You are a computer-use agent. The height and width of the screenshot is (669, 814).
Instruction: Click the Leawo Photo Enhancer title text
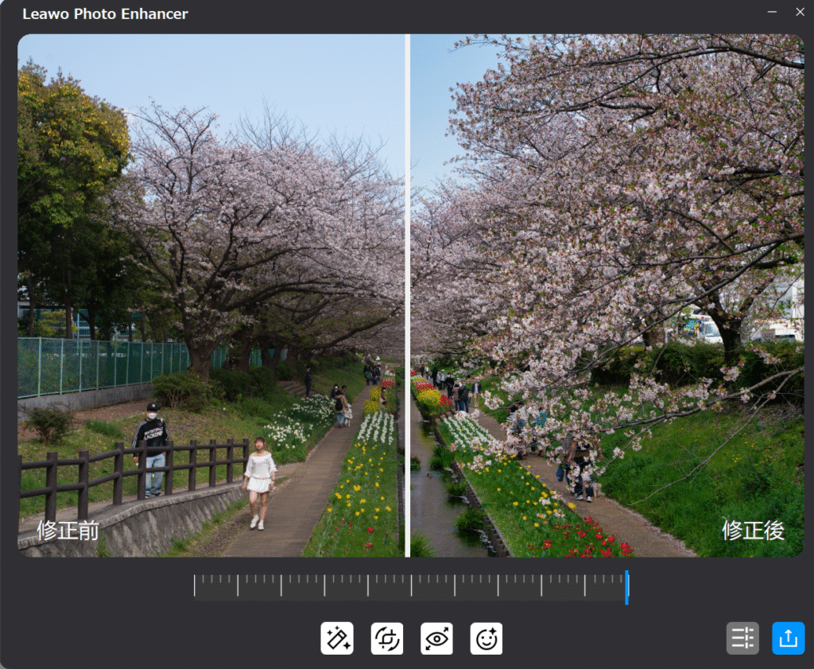105,14
